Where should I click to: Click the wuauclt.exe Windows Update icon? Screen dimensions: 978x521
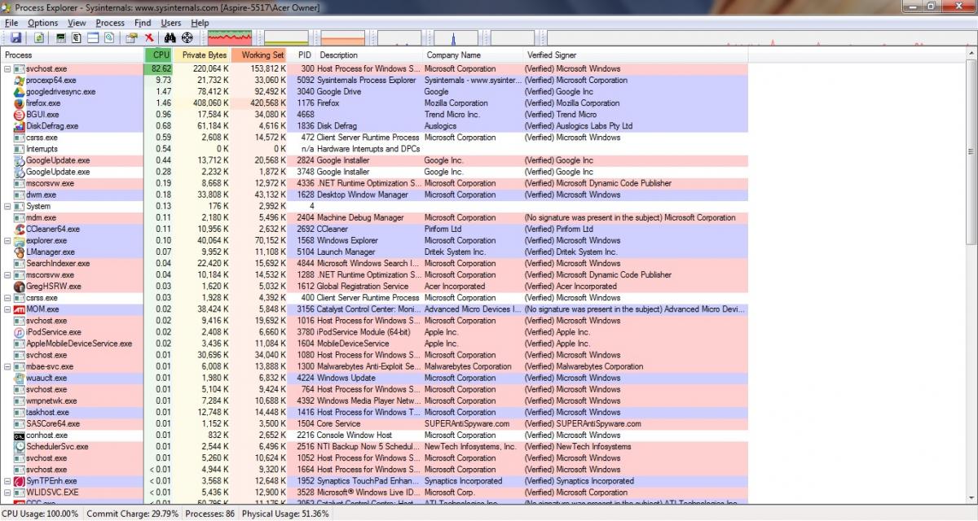click(20, 378)
